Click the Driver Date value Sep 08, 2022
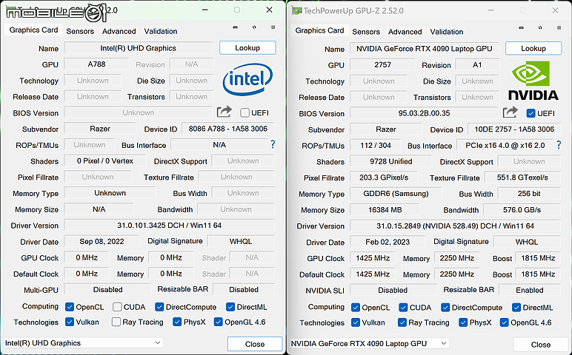 102,241
